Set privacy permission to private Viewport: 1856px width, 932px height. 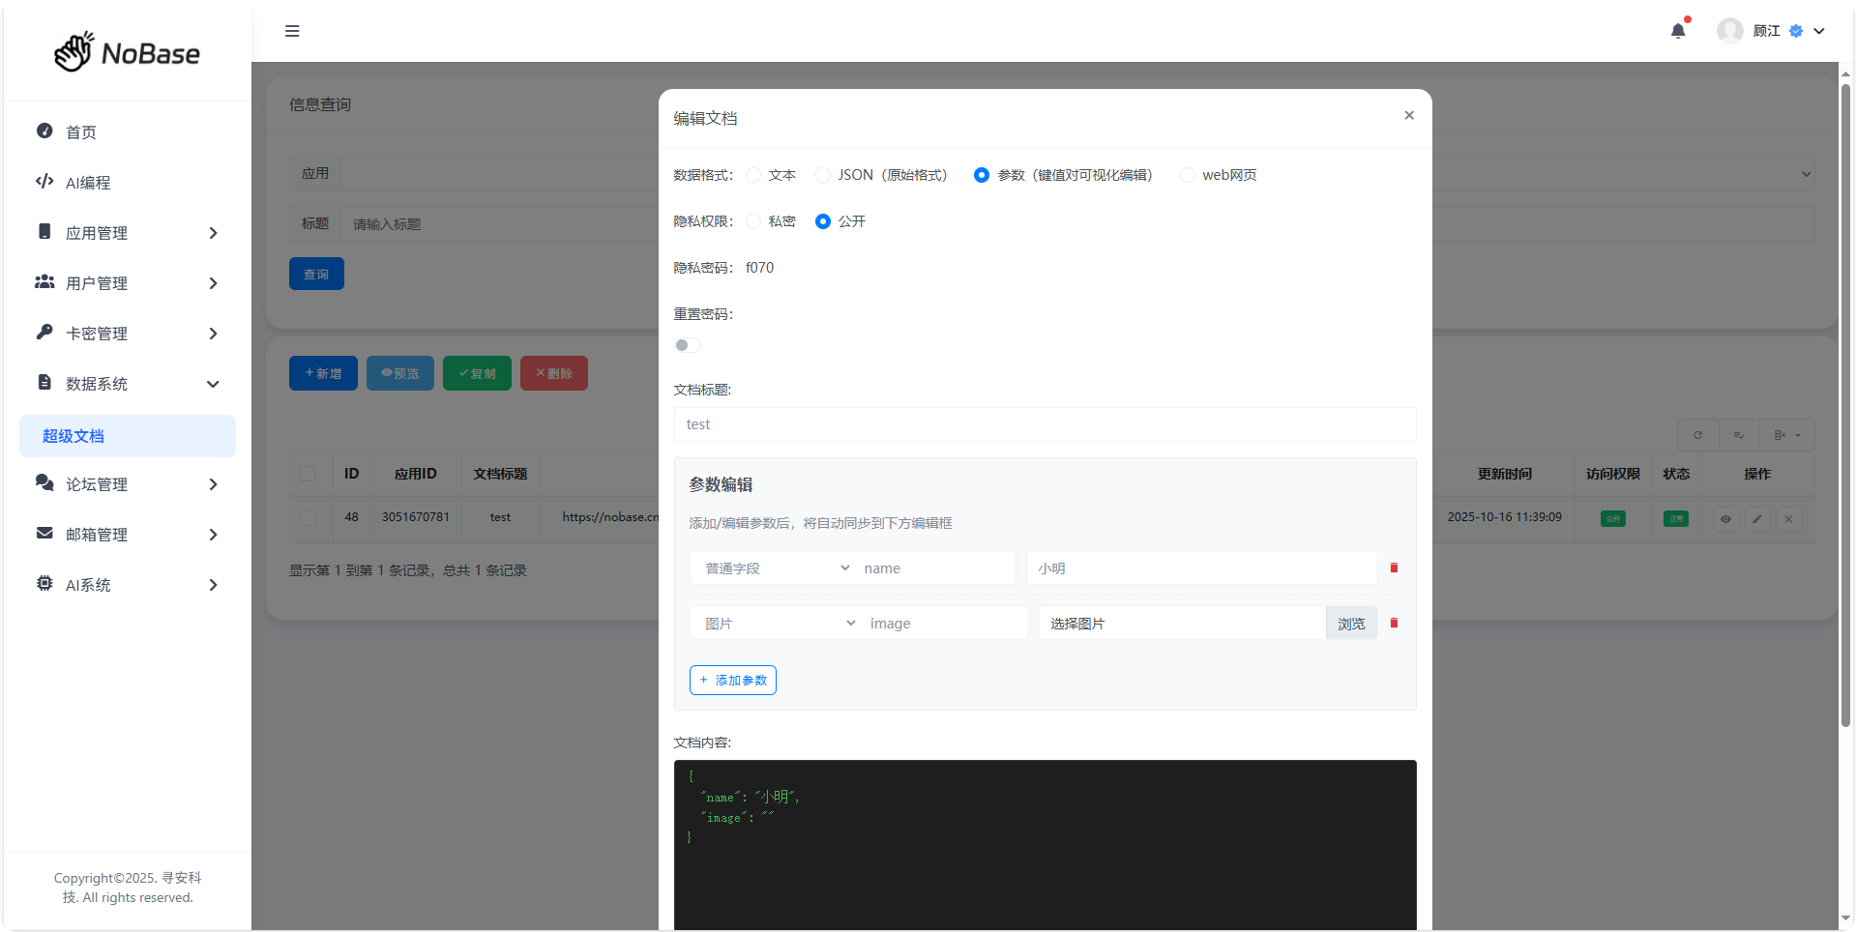pyautogui.click(x=753, y=221)
